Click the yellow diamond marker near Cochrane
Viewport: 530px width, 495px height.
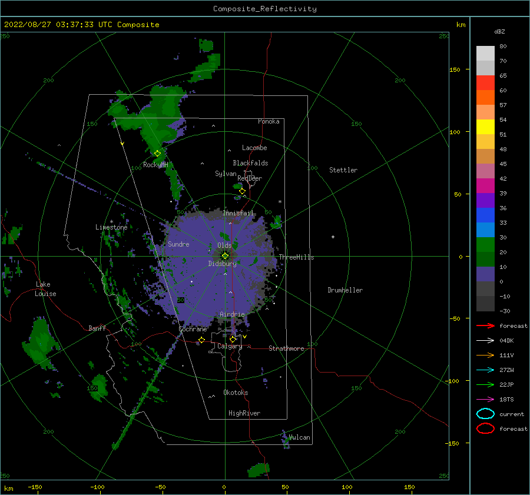(201, 340)
